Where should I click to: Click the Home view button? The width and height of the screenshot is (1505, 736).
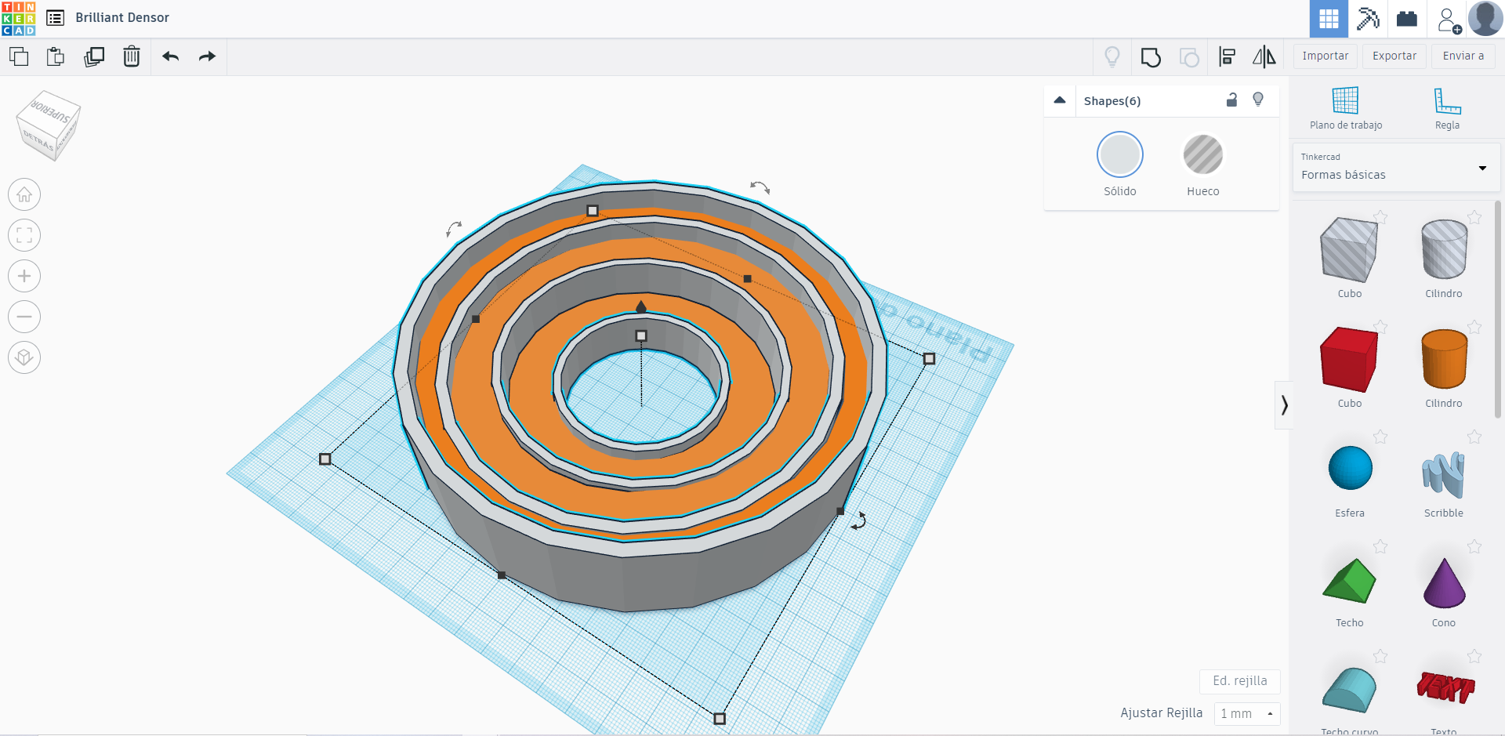tap(24, 194)
